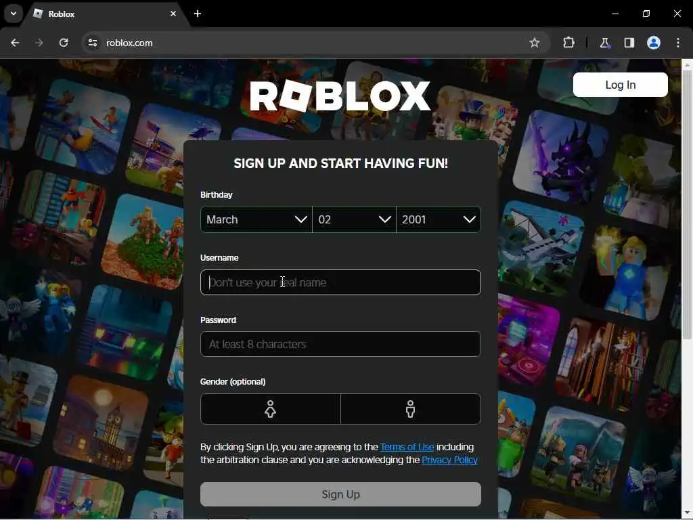Open the Terms of Use link
The width and height of the screenshot is (693, 520).
407,447
